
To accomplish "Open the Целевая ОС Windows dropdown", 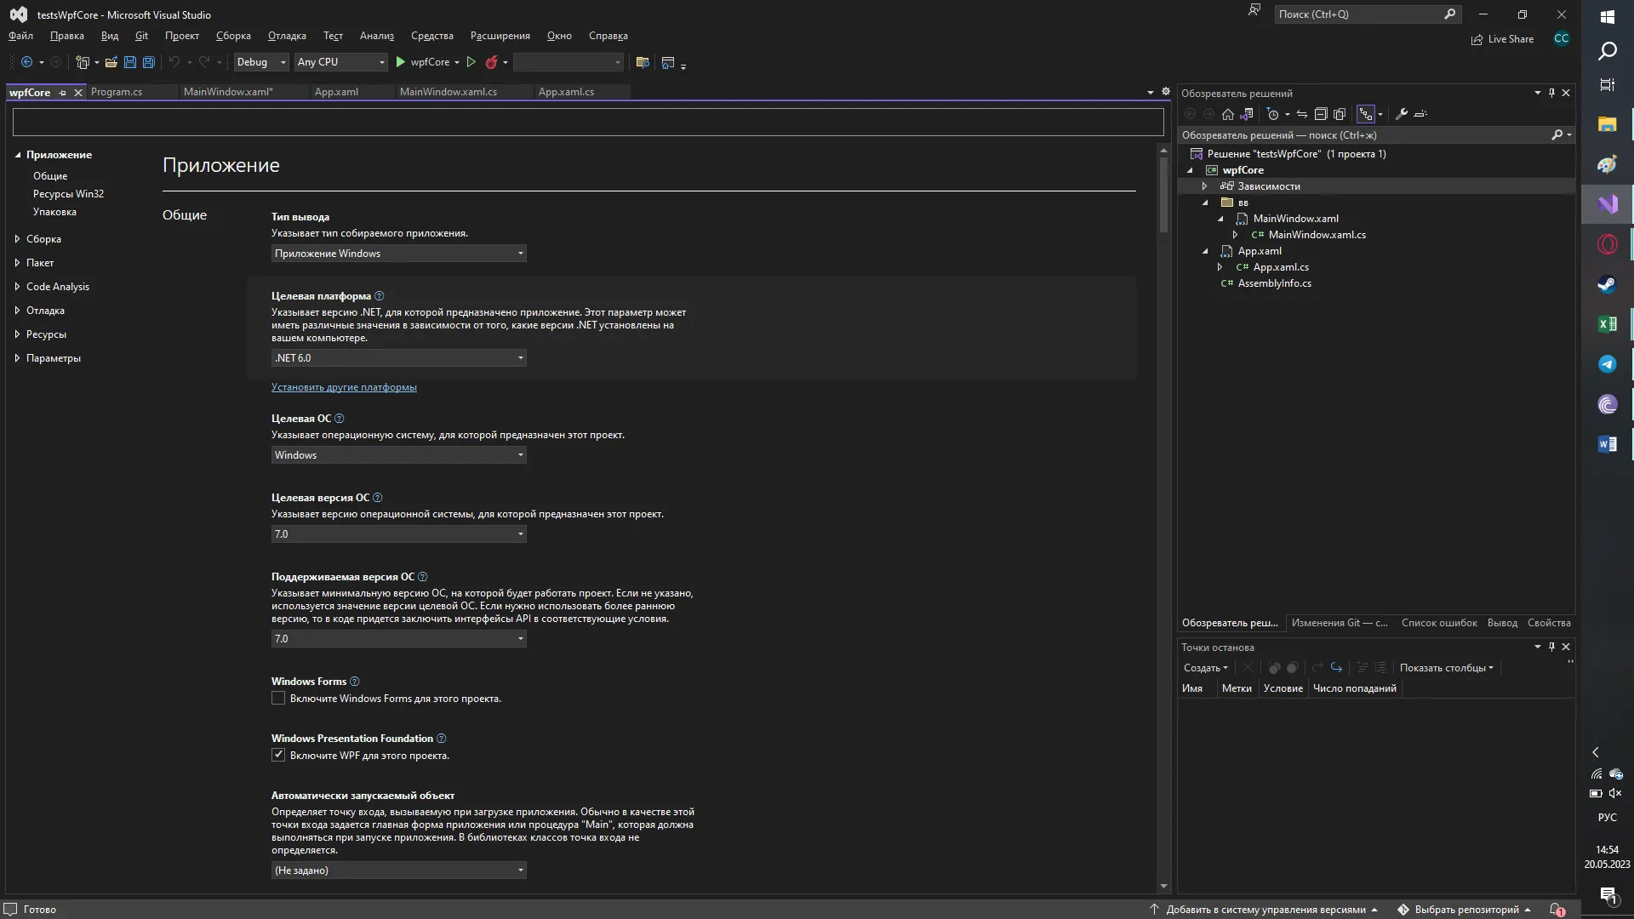I will (x=398, y=455).
